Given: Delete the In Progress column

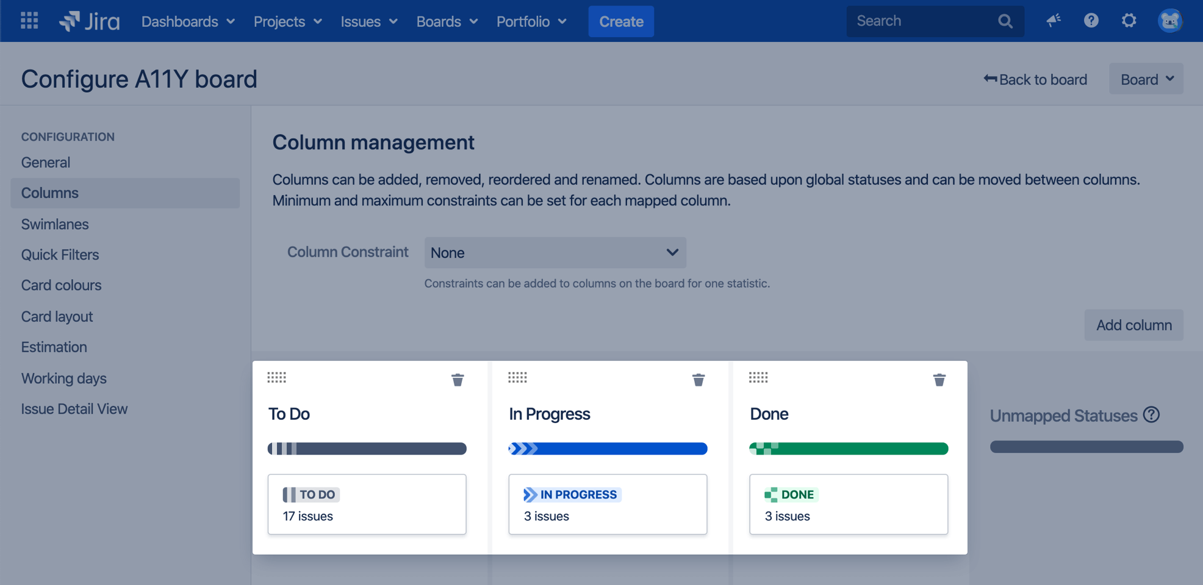Looking at the screenshot, I should point(698,380).
